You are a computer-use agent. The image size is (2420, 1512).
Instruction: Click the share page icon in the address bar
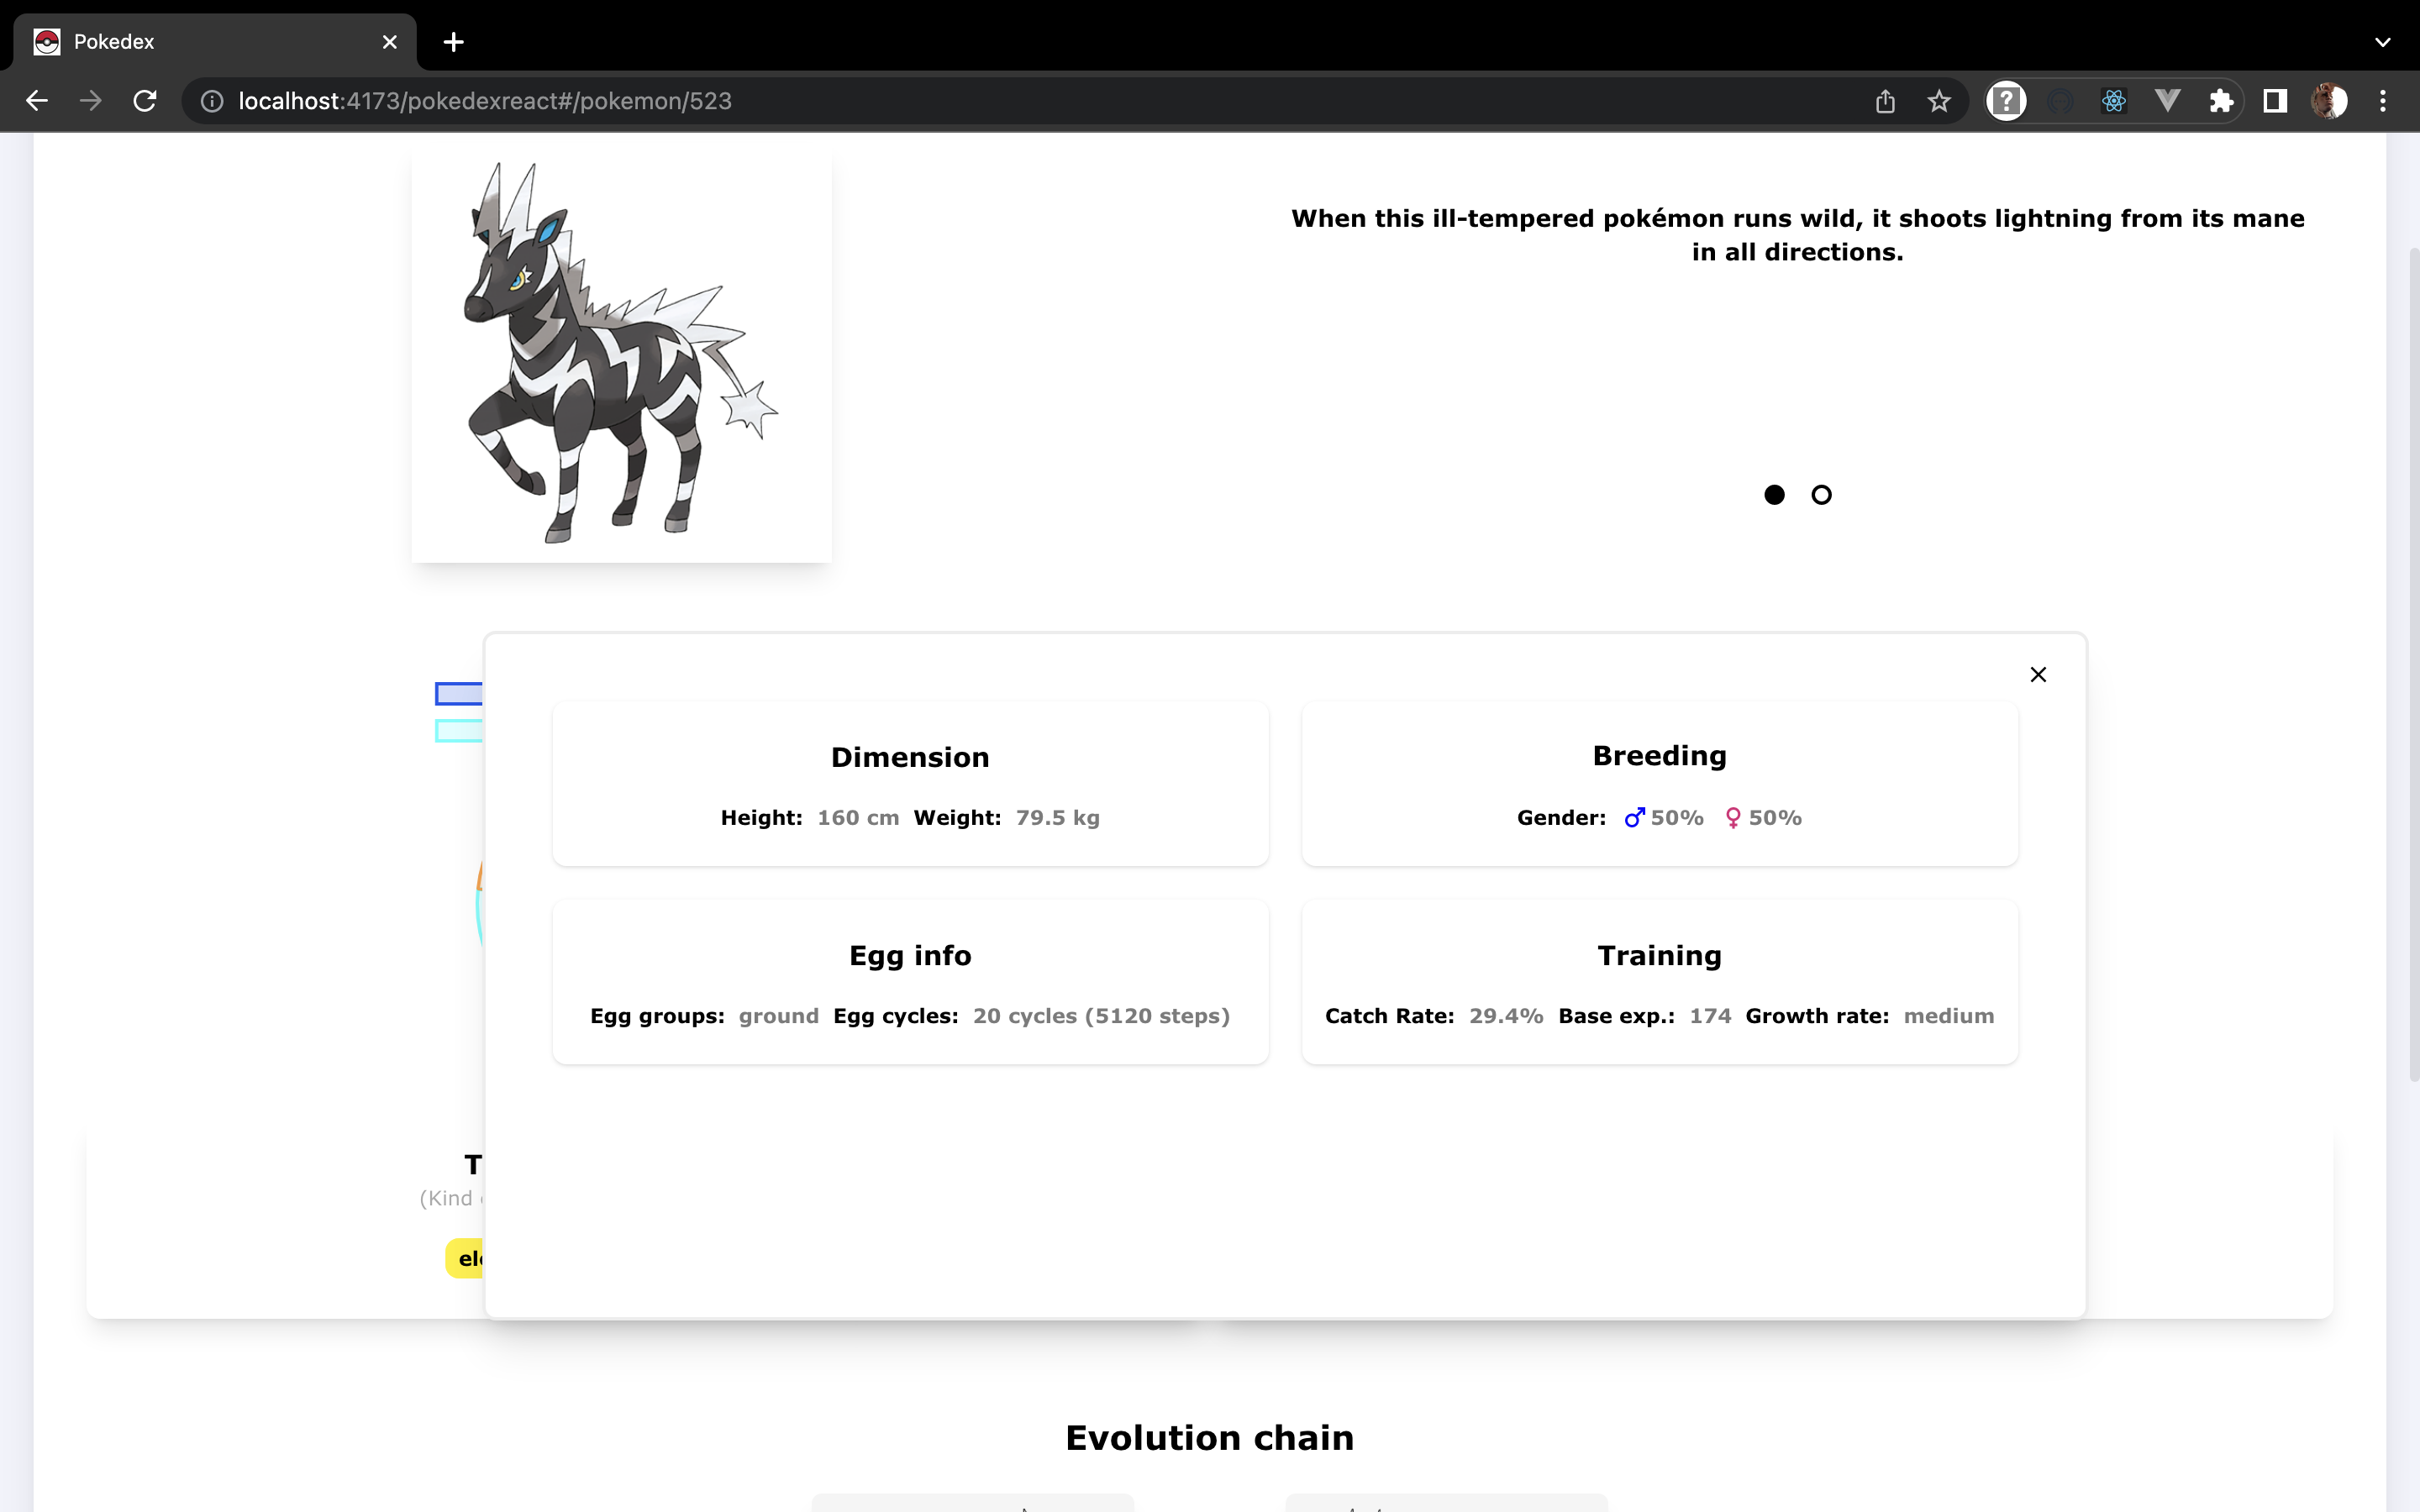pyautogui.click(x=1885, y=101)
